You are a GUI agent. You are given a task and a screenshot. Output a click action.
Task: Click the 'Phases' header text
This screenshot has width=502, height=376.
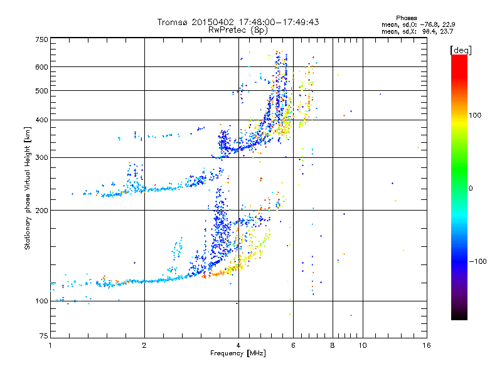(406, 18)
